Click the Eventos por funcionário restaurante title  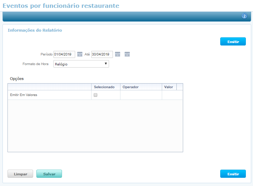pyautogui.click(x=61, y=6)
